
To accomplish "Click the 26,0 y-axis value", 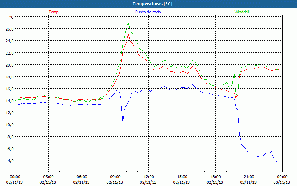I will click(x=9, y=29).
